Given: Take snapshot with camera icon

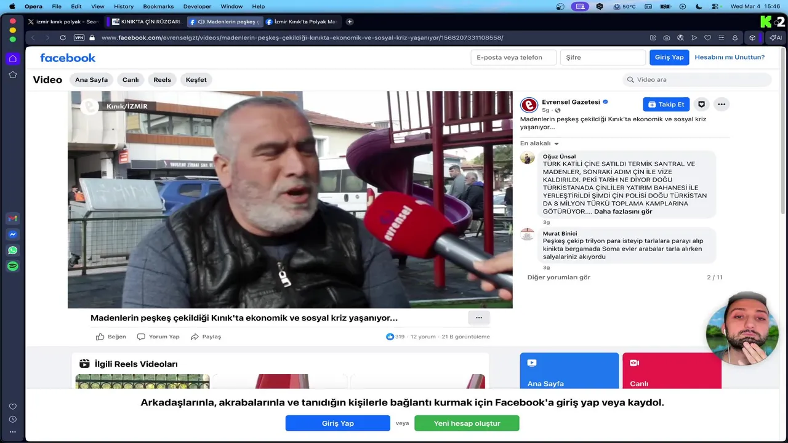Looking at the screenshot, I should 667,38.
